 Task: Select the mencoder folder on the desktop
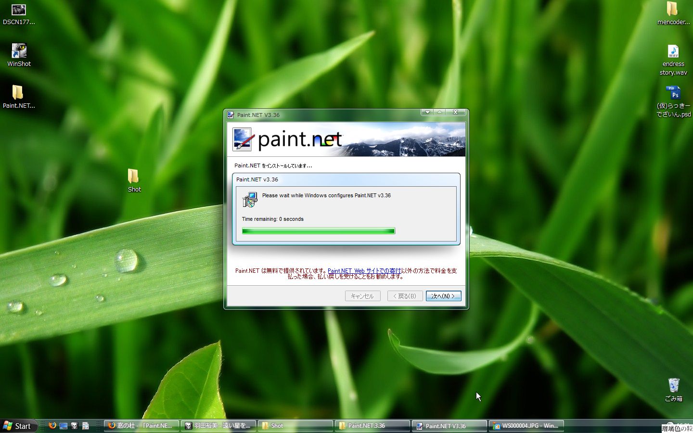[673, 13]
